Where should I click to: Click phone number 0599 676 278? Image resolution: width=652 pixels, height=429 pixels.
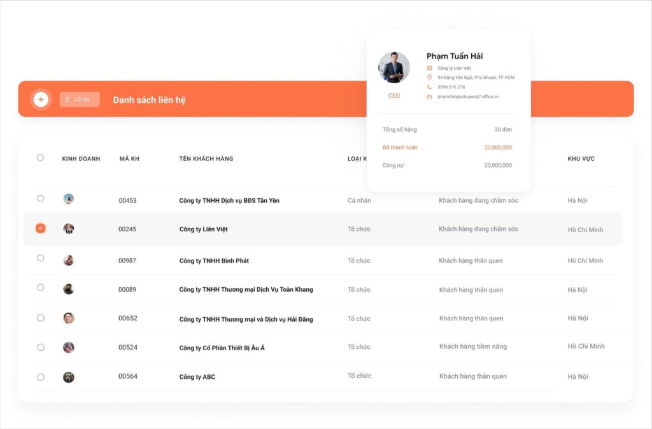point(451,87)
